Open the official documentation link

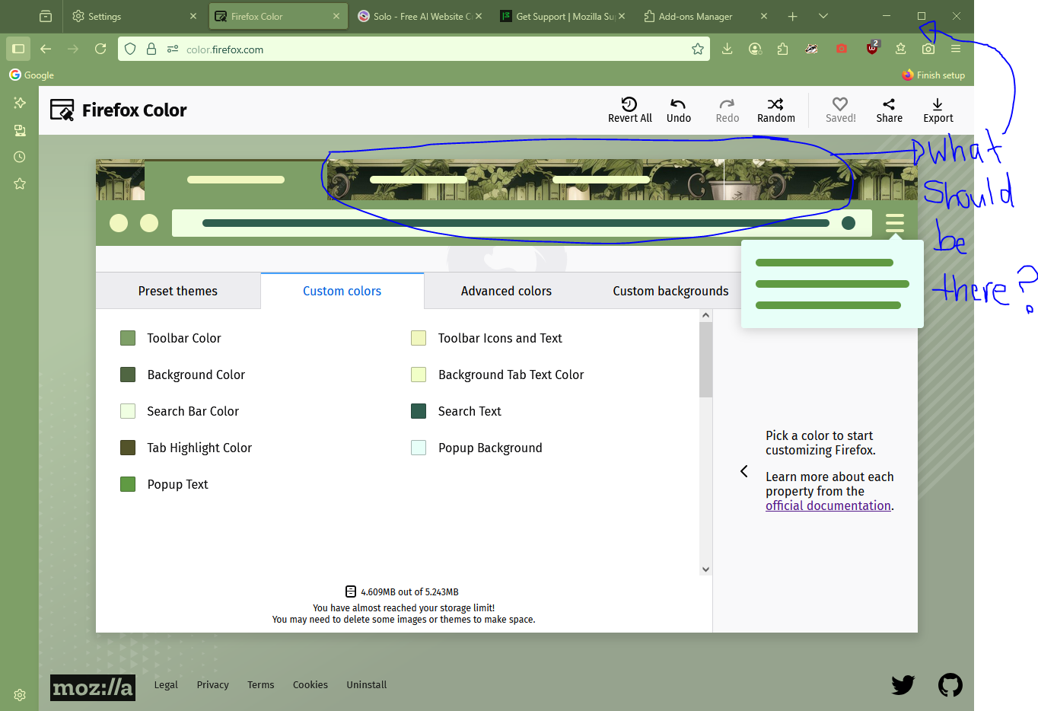(828, 505)
